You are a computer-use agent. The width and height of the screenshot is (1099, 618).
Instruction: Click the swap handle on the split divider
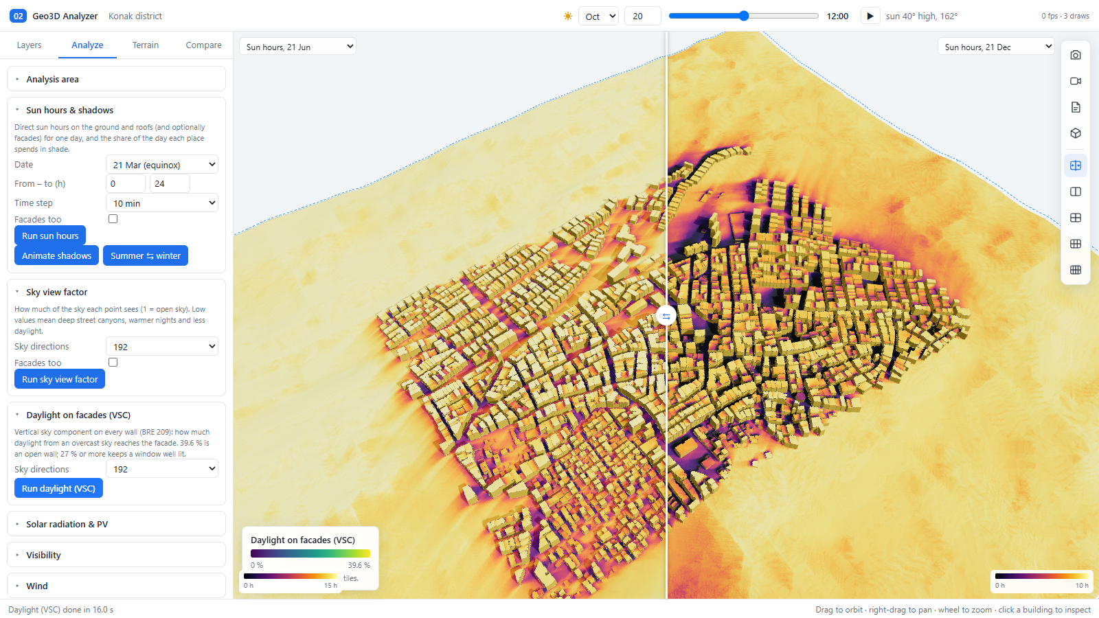[x=666, y=316]
